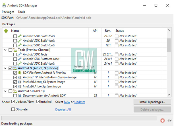Image resolution: width=174 pixels, height=127 pixels.
Task: Click the New link to select new packages
Action: point(67,102)
